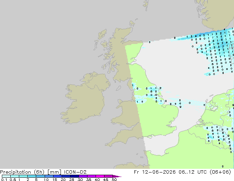Click the 20 mm legend color swatch

(66, 176)
